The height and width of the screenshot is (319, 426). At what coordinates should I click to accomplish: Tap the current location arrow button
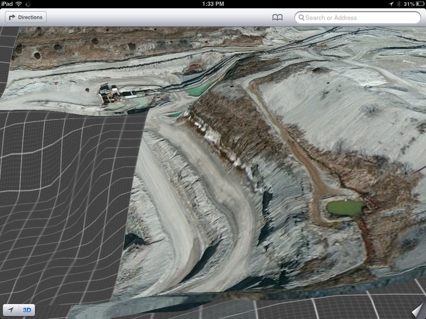pyautogui.click(x=11, y=310)
